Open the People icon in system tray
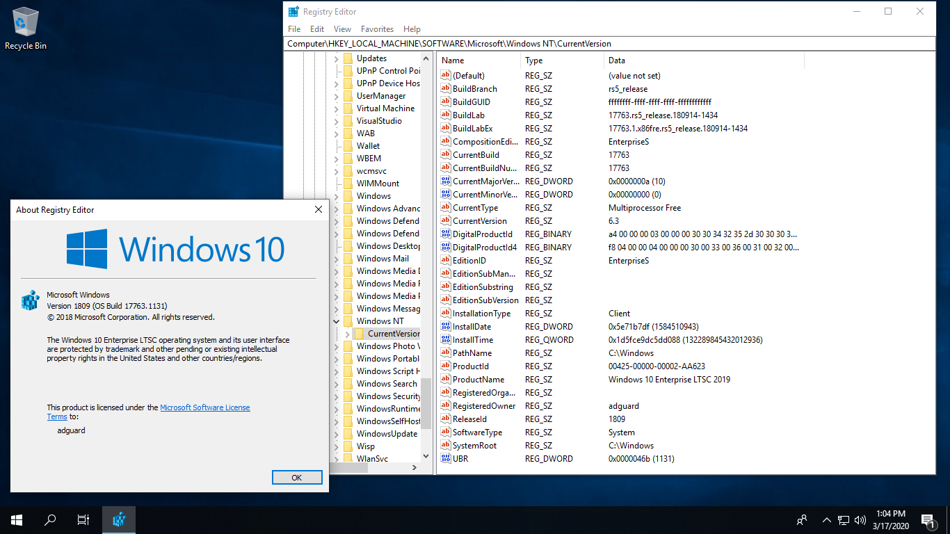 (802, 519)
